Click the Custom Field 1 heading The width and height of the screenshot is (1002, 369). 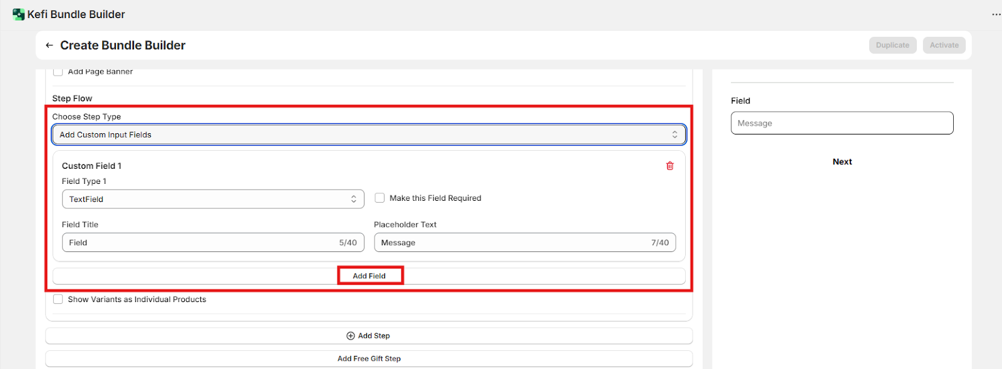click(91, 166)
